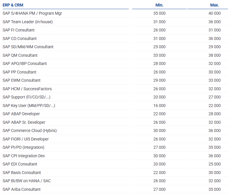Click the SAP EDI Consultant label

click(20, 164)
